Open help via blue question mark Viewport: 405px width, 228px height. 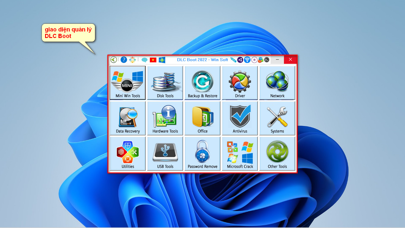tap(124, 60)
